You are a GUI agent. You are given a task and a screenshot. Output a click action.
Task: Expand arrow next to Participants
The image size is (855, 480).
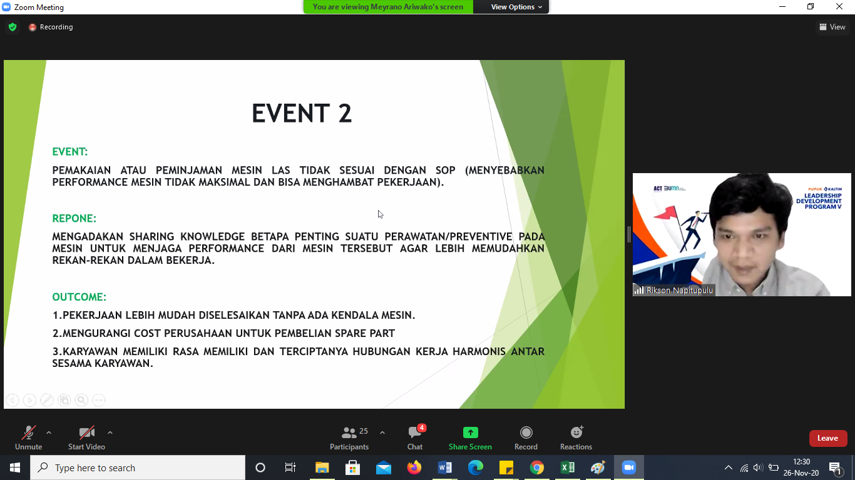click(x=382, y=432)
